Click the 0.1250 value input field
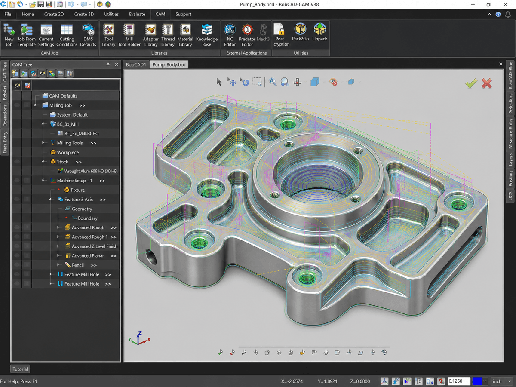516x387 pixels. [459, 381]
